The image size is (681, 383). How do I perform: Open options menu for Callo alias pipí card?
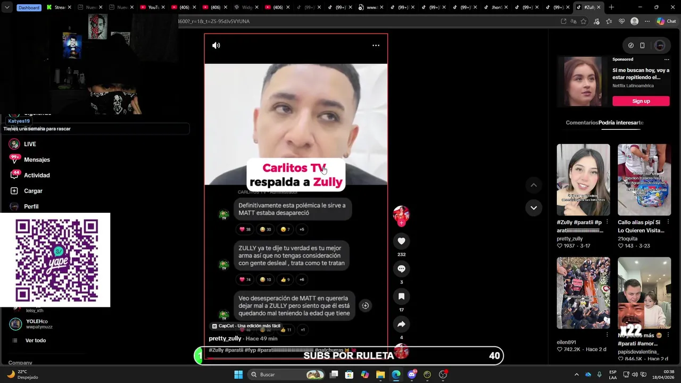[x=668, y=222]
